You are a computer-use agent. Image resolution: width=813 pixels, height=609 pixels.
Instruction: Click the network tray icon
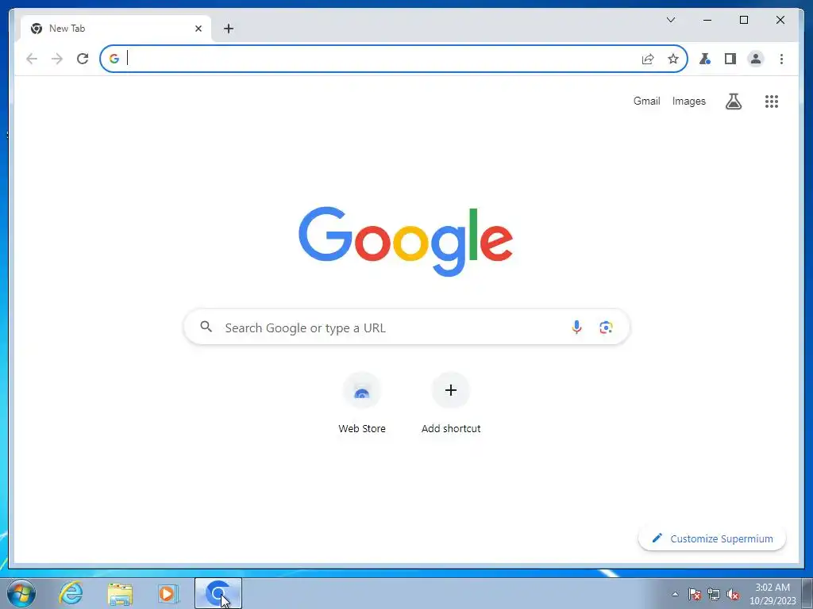pyautogui.click(x=714, y=594)
